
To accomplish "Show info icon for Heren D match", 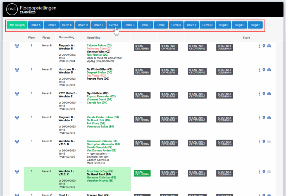I will [259, 70].
